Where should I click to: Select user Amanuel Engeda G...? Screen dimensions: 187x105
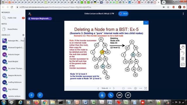[x=13, y=48]
